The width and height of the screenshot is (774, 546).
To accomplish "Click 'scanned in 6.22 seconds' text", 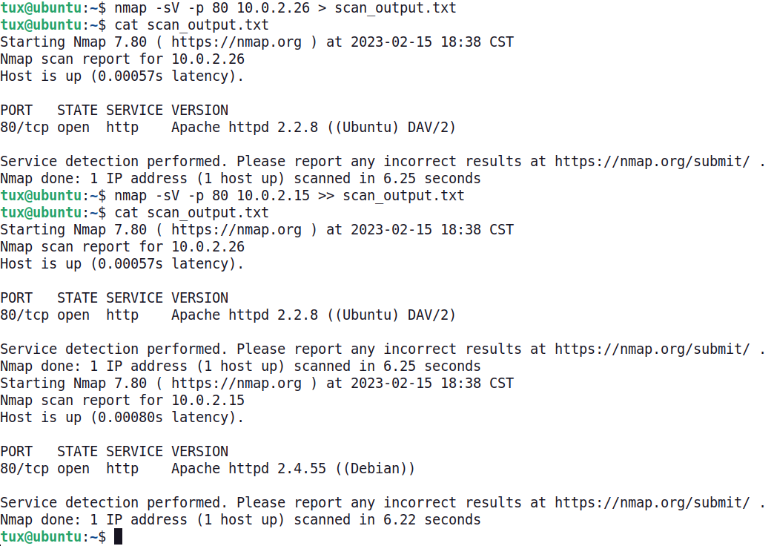I will pyautogui.click(x=387, y=520).
